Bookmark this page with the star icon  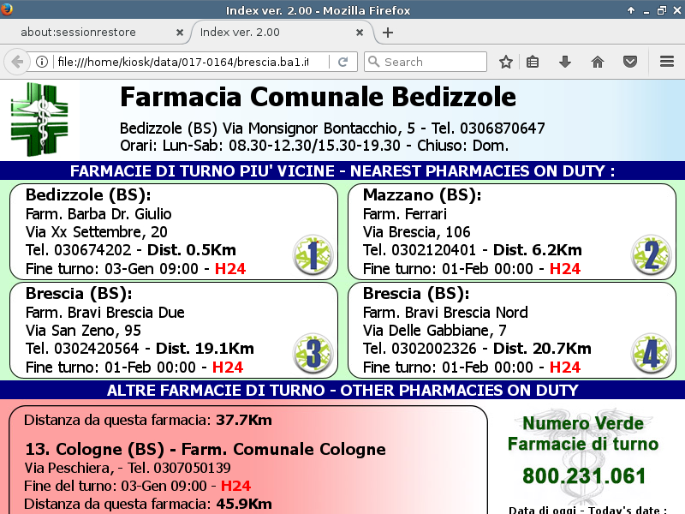coord(506,62)
